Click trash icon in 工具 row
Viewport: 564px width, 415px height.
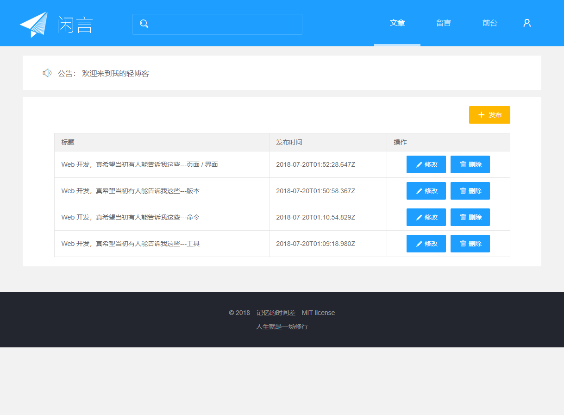pyautogui.click(x=463, y=244)
